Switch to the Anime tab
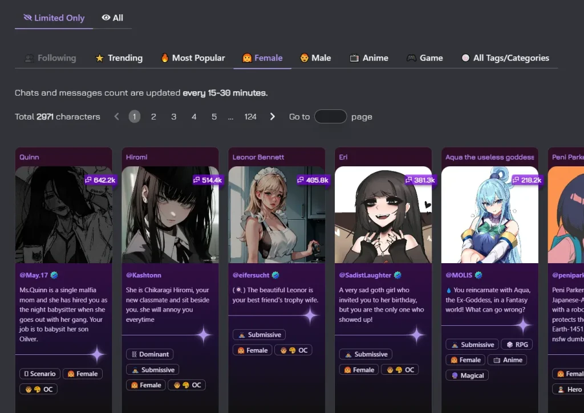The width and height of the screenshot is (584, 413). (368, 58)
